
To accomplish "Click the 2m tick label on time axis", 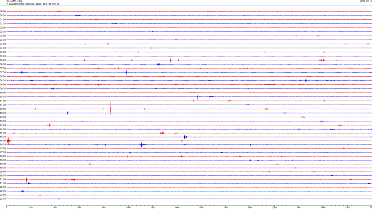I will pos(31,207).
